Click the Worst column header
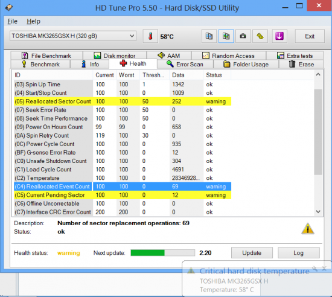 tap(128, 75)
